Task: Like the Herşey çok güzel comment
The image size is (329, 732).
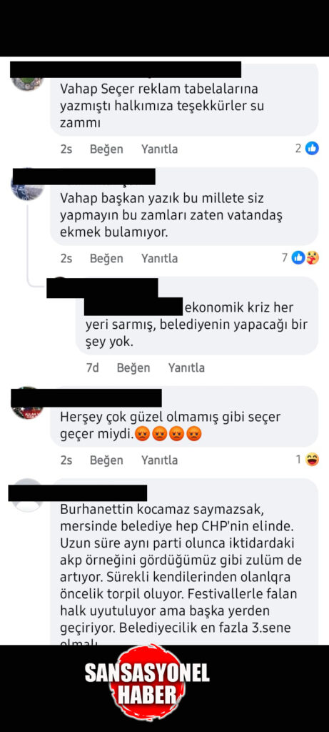Action: (x=106, y=460)
